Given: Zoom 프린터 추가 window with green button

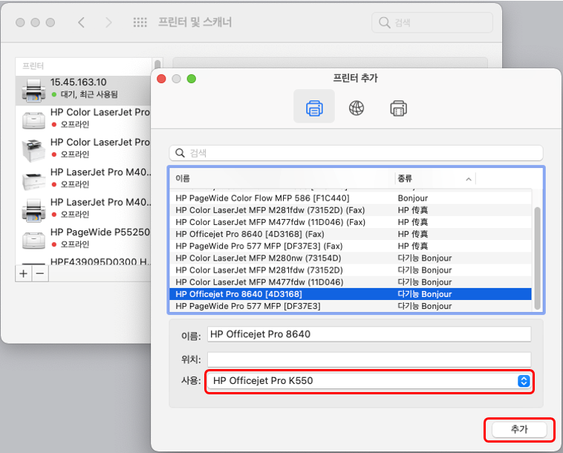Looking at the screenshot, I should tap(192, 79).
